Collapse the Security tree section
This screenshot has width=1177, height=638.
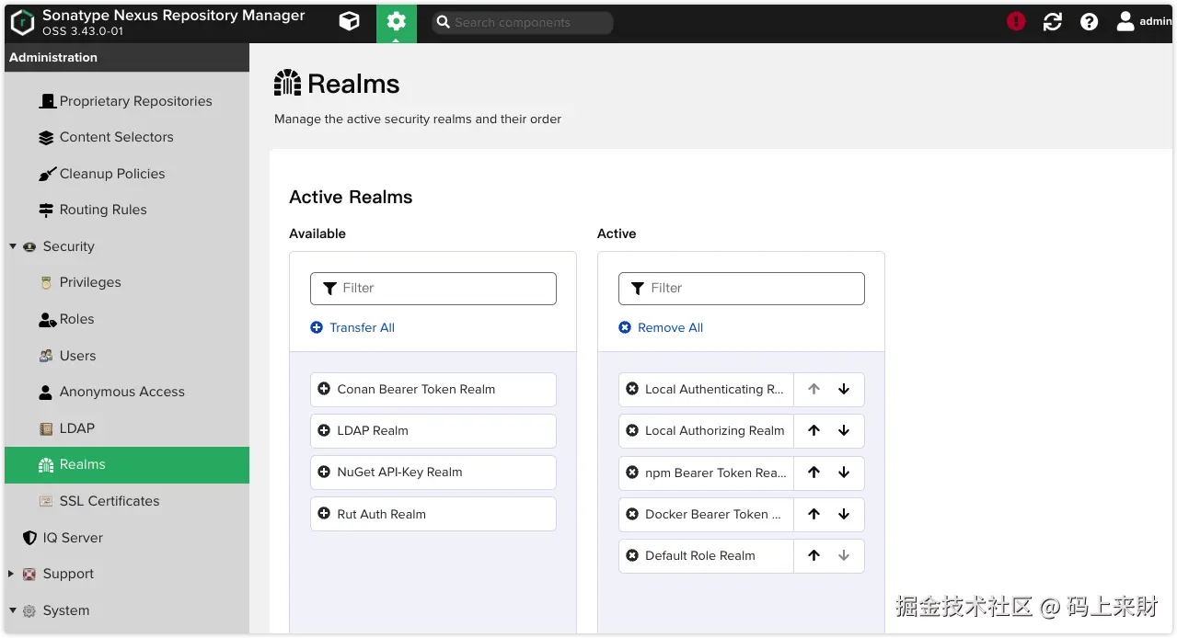tap(13, 246)
